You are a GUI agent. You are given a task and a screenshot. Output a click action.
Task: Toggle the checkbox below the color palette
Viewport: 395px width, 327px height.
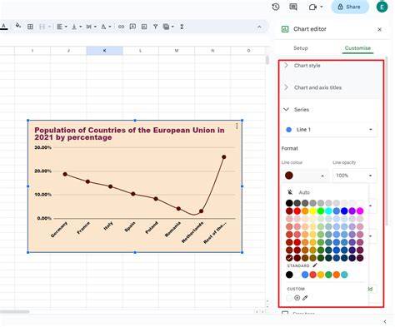[285, 313]
